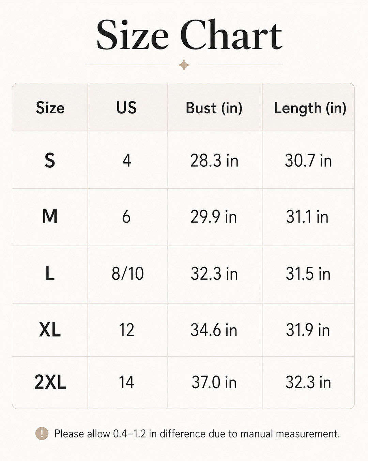Click the manual measurement notice text
Image resolution: width=368 pixels, height=461 pixels.
point(197,434)
